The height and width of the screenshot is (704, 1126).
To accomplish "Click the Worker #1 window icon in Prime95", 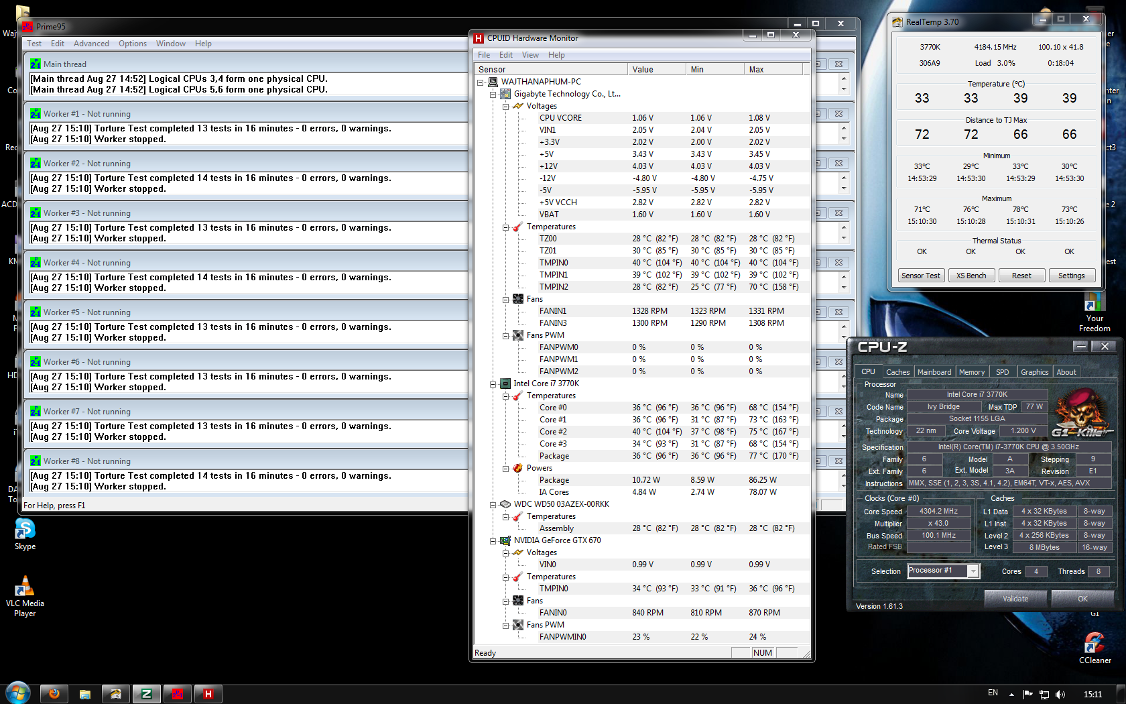I will 36,114.
